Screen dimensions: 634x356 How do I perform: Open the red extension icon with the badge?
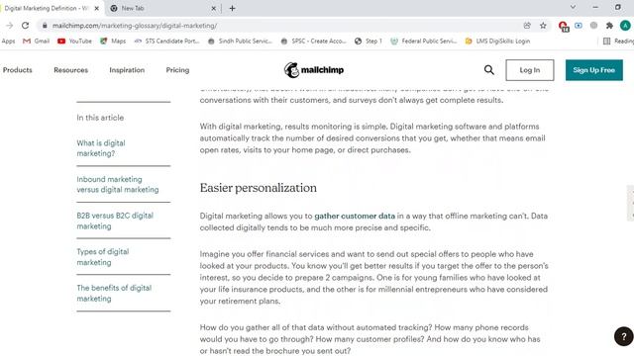coord(564,27)
